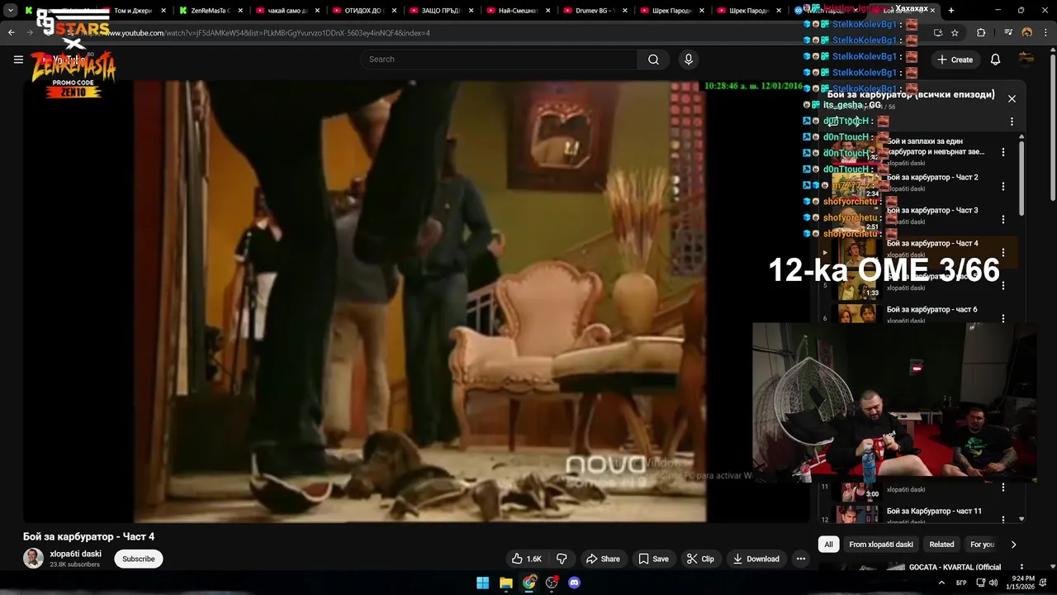Like the video with 1.6K likes
This screenshot has height=595, width=1057.
point(526,559)
